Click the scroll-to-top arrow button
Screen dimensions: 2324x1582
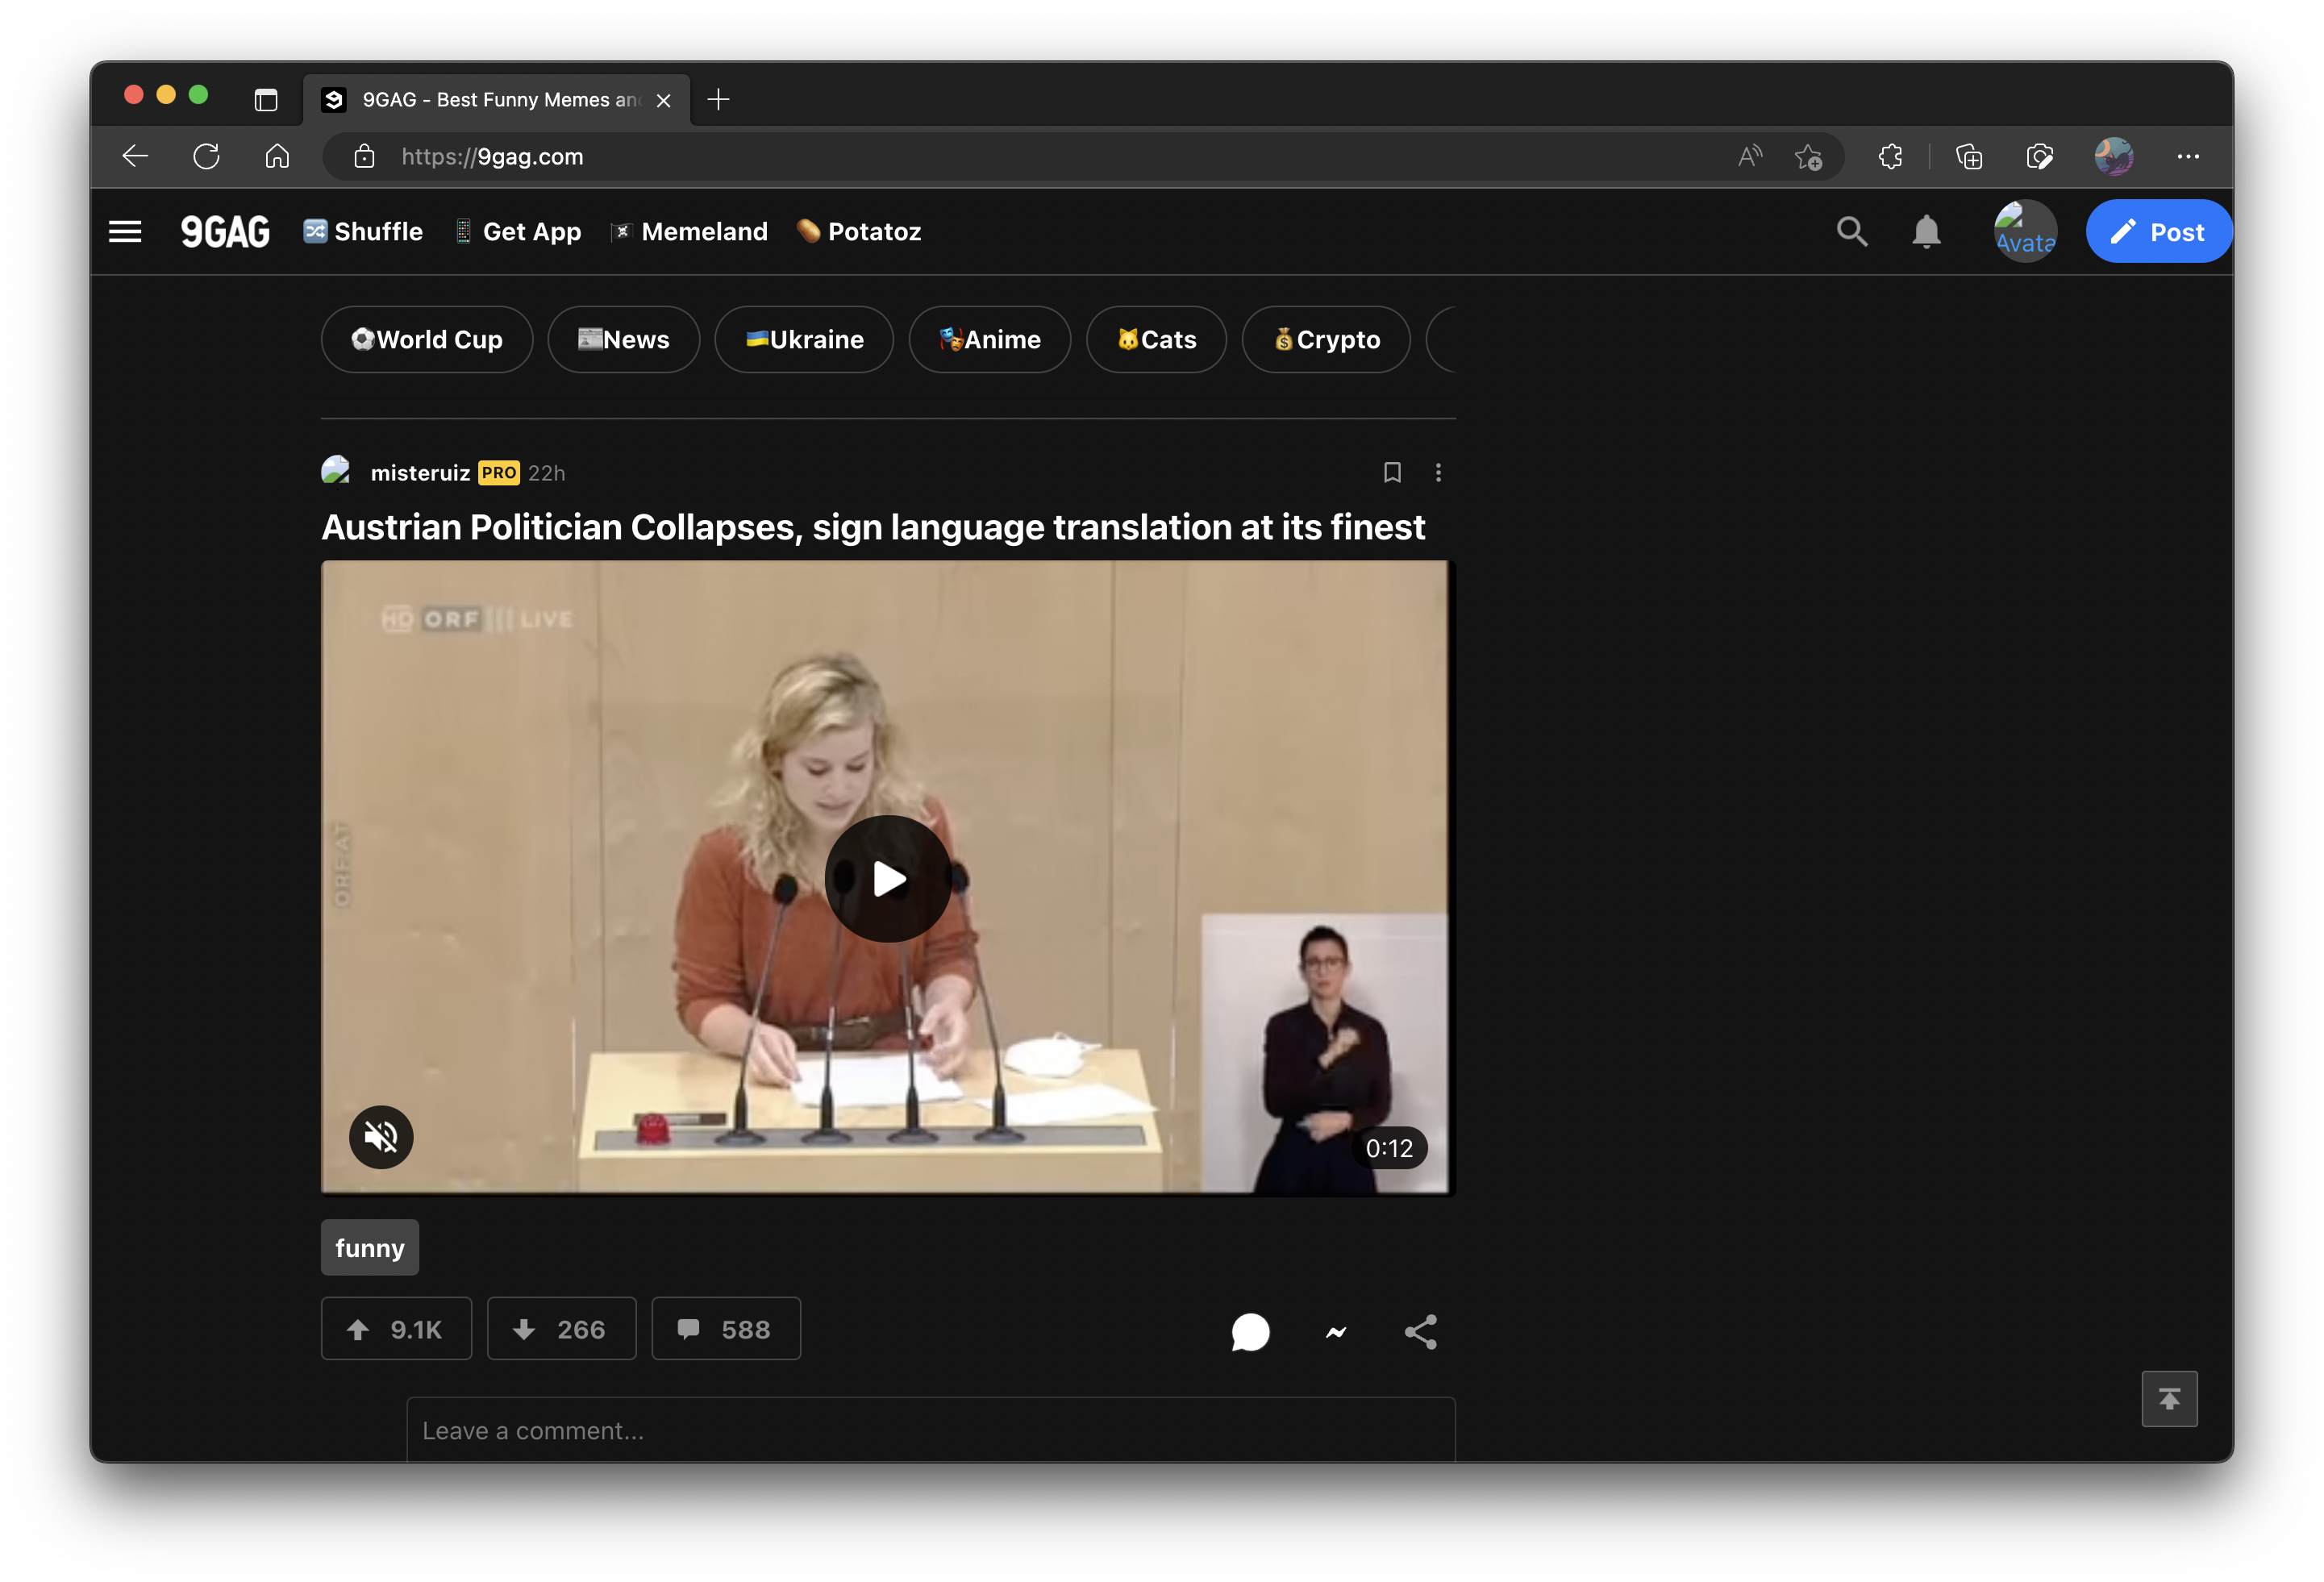[x=2168, y=1398]
